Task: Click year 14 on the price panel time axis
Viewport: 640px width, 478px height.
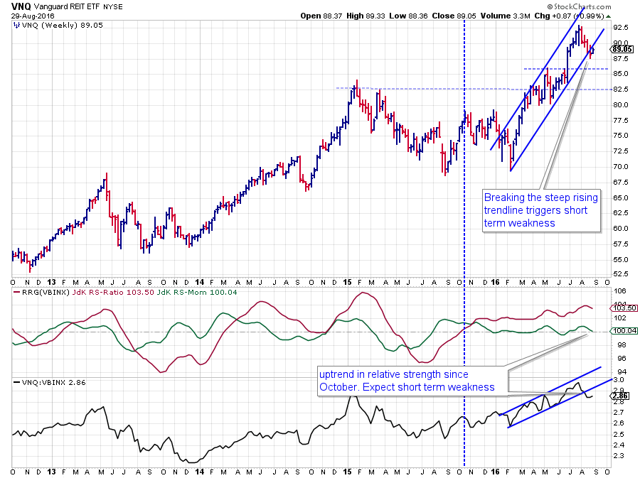Action: click(200, 283)
